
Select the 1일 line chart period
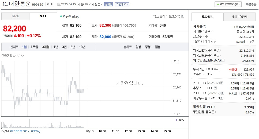(x=24, y=47)
